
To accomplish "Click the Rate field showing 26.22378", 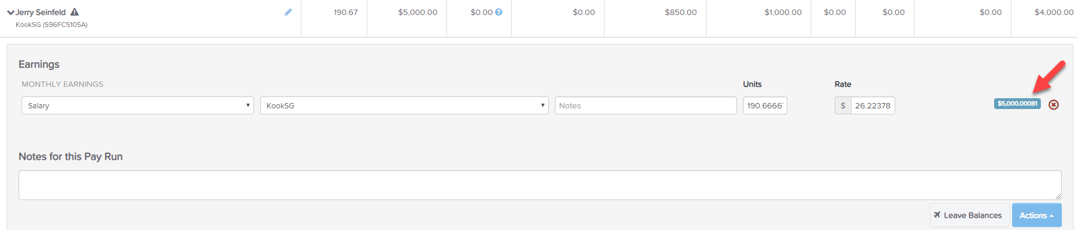I will click(x=873, y=105).
